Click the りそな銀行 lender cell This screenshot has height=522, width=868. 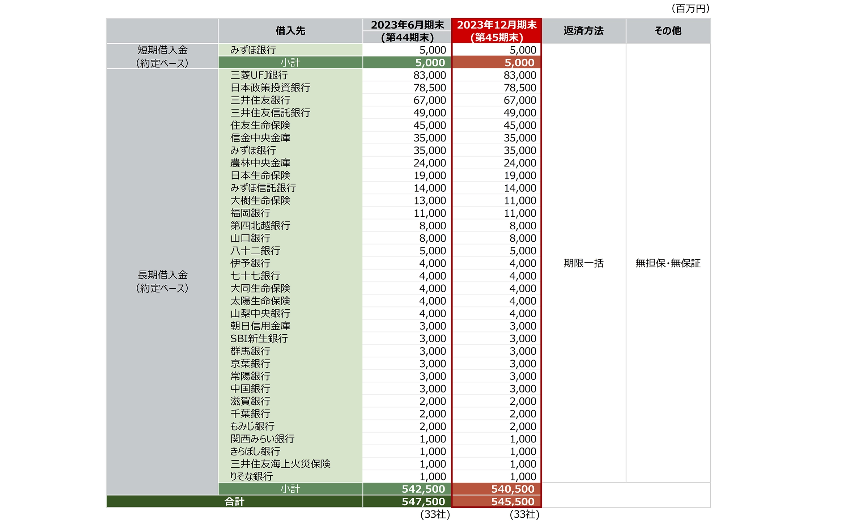[290, 476]
